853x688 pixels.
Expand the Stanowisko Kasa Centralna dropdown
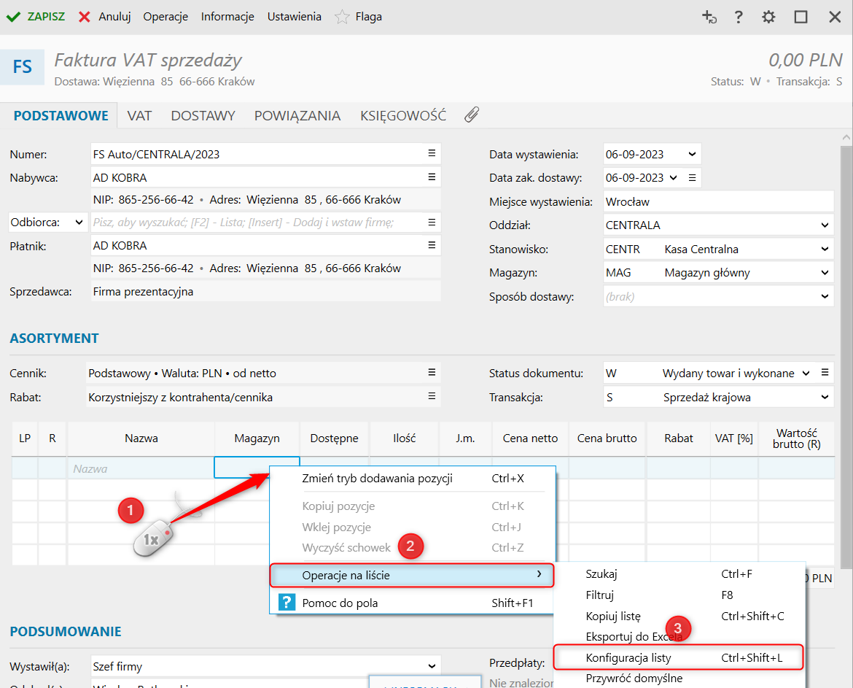825,250
